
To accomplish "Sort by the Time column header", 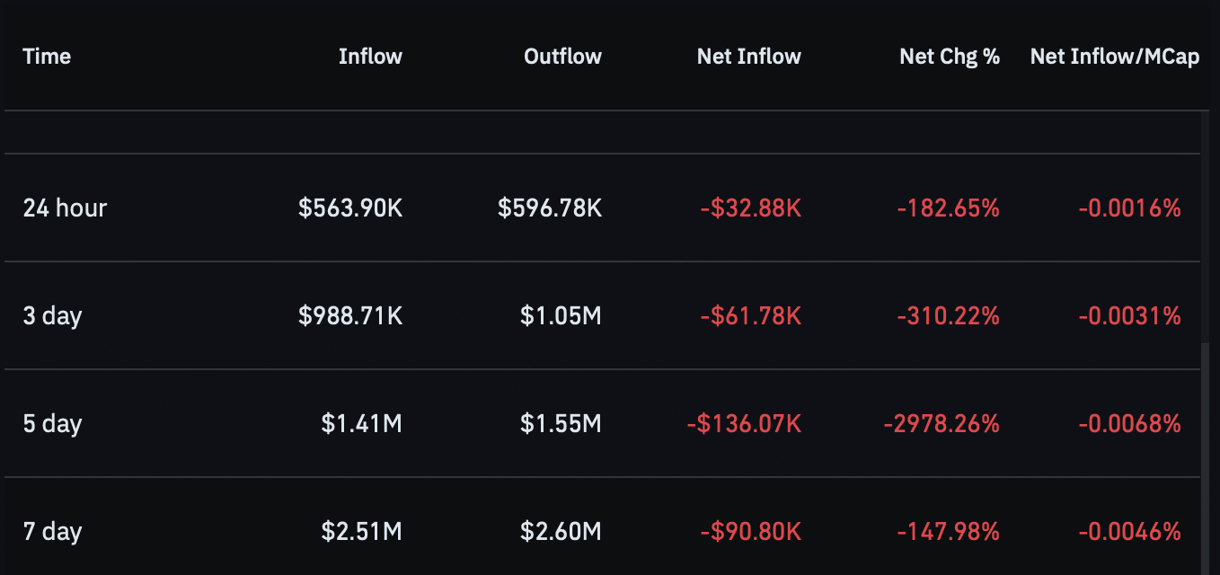I will pyautogui.click(x=47, y=57).
